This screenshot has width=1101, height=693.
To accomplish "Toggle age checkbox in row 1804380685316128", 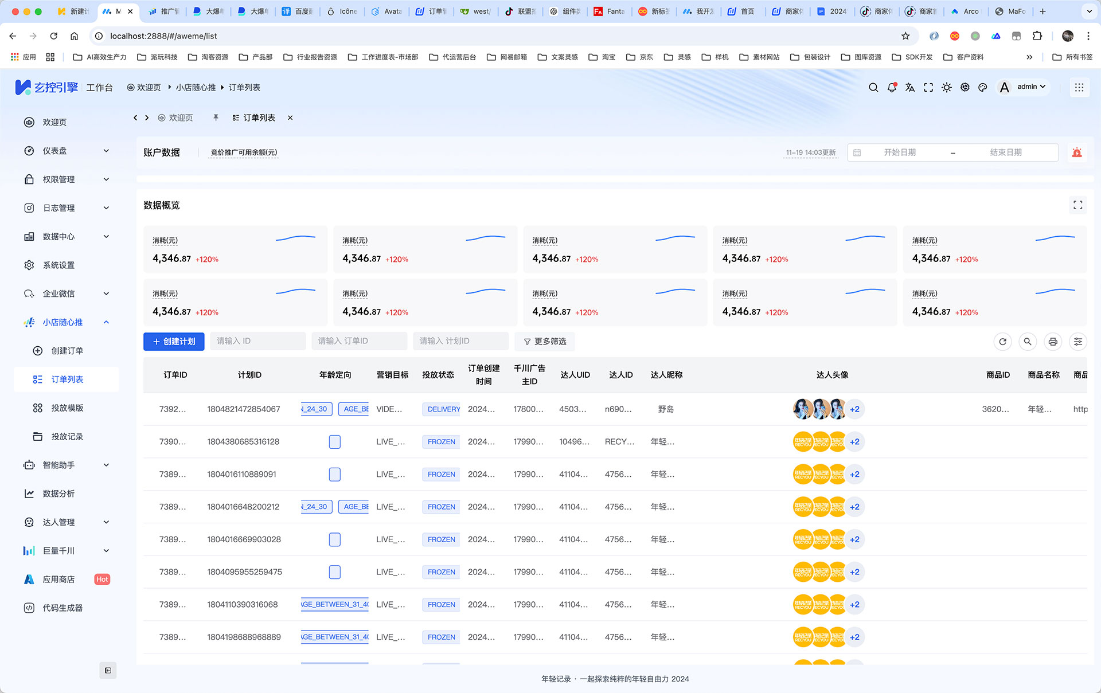I will (335, 441).
